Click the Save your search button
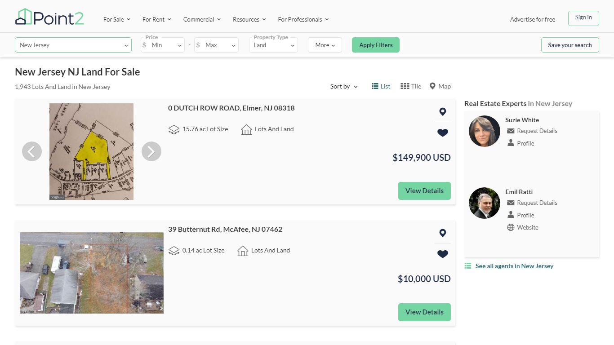Viewport: 614px width, 345px height. coord(570,45)
